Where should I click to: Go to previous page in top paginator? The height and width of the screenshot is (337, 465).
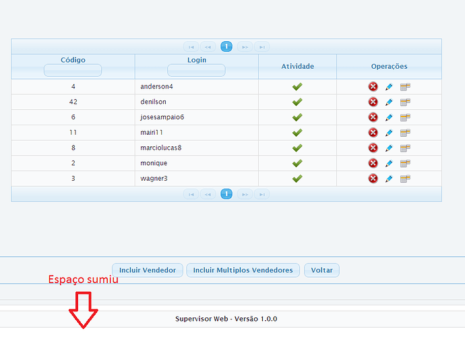click(208, 47)
